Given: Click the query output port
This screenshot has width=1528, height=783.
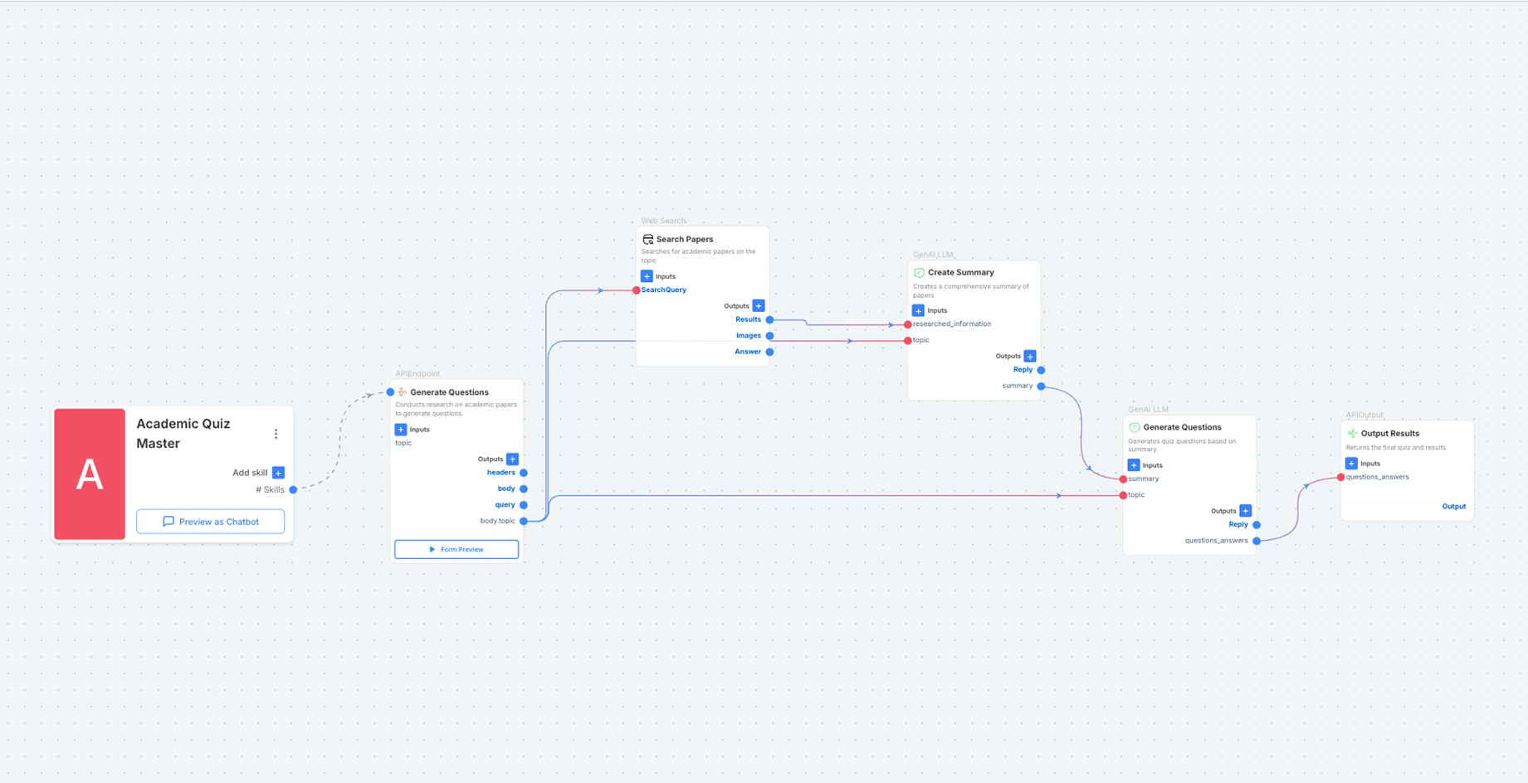Looking at the screenshot, I should point(524,505).
